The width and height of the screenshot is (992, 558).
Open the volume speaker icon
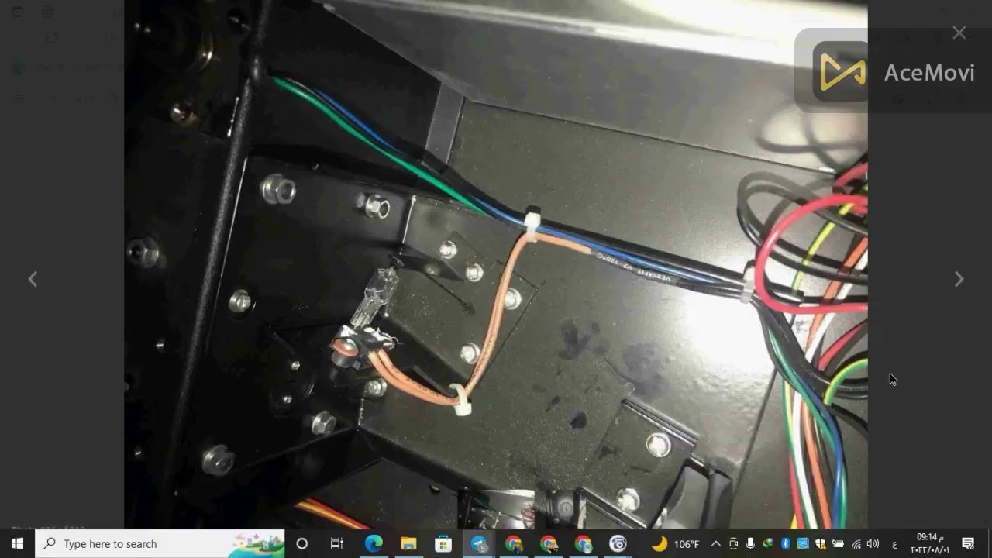(873, 544)
